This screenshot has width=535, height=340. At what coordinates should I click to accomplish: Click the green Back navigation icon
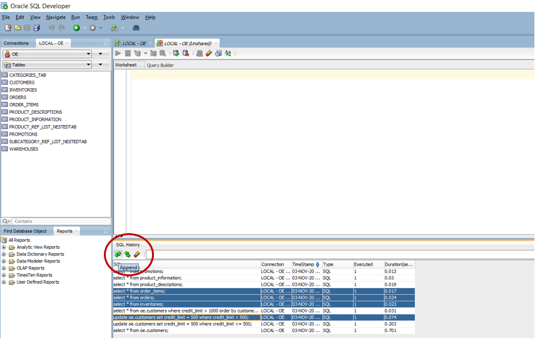click(x=76, y=28)
